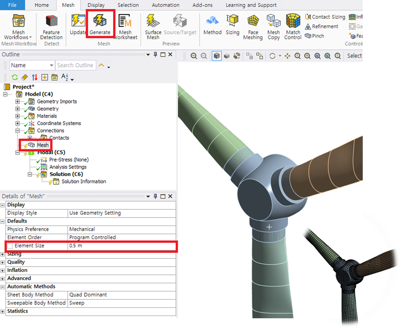Select Analysis Settings in the outline tree
Screen dimensions: 400x328
68,167
